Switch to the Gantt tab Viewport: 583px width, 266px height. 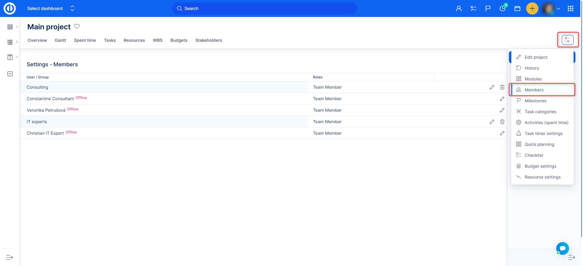coord(60,40)
